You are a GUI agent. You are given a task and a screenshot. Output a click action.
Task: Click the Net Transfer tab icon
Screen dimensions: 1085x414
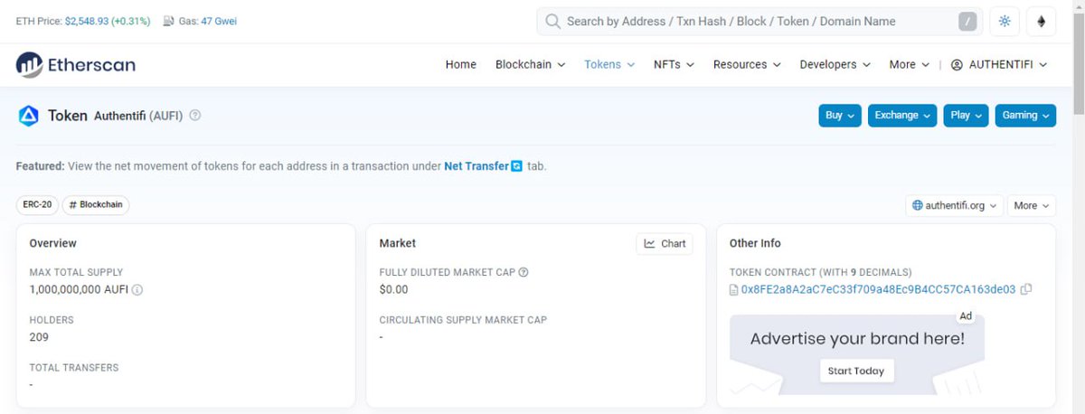517,166
